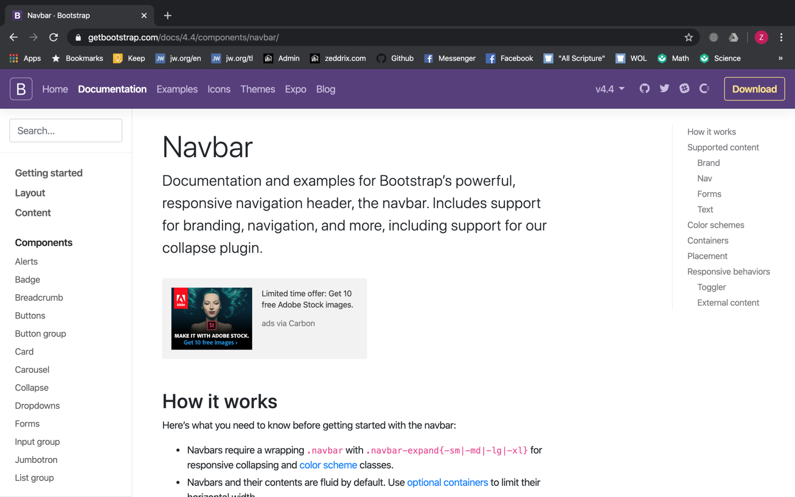Expand the v4.4 version dropdown
Image resolution: width=795 pixels, height=497 pixels.
pyautogui.click(x=609, y=89)
